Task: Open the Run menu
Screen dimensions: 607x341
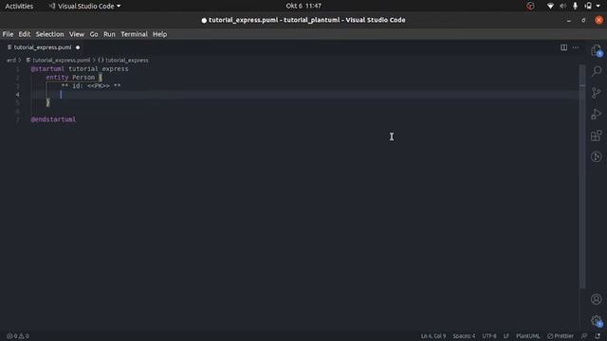Action: coord(109,34)
